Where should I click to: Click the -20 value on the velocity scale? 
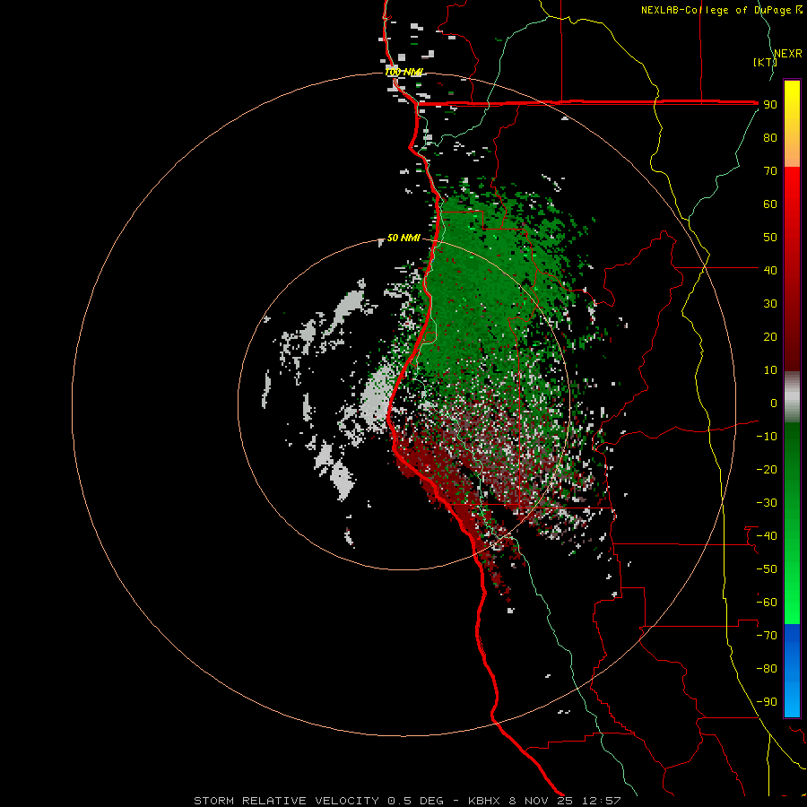pyautogui.click(x=767, y=469)
